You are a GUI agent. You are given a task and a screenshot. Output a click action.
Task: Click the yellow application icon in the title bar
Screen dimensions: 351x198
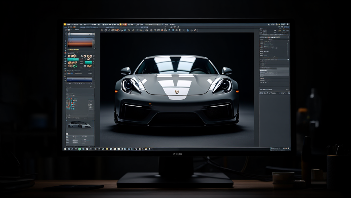point(65,24)
